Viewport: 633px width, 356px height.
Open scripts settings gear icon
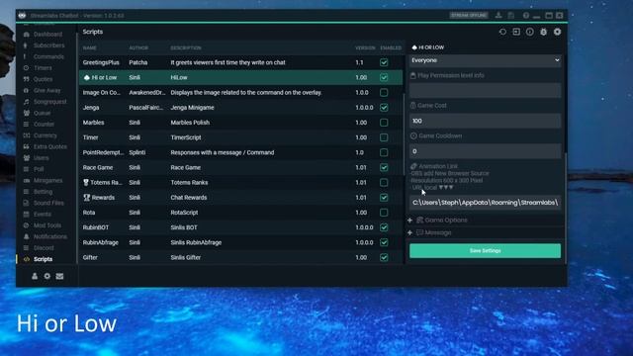[557, 32]
